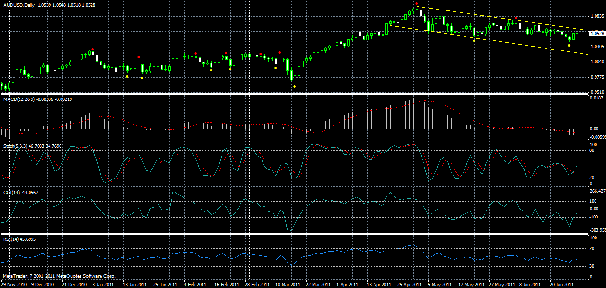Click the current price tag 1.0528
This screenshot has height=288, width=606.
click(x=597, y=34)
